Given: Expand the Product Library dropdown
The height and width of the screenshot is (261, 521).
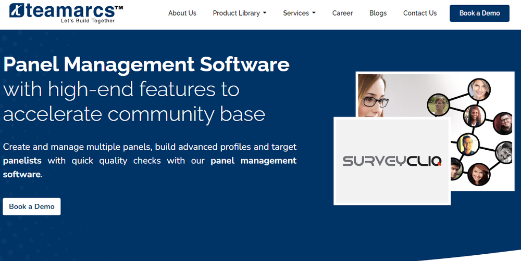Looking at the screenshot, I should tap(240, 14).
